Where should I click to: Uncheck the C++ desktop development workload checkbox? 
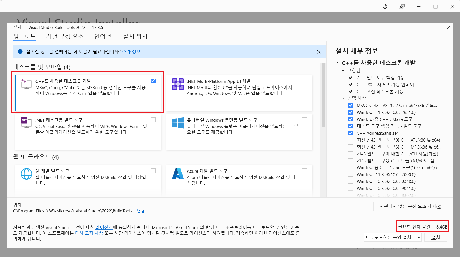(153, 81)
